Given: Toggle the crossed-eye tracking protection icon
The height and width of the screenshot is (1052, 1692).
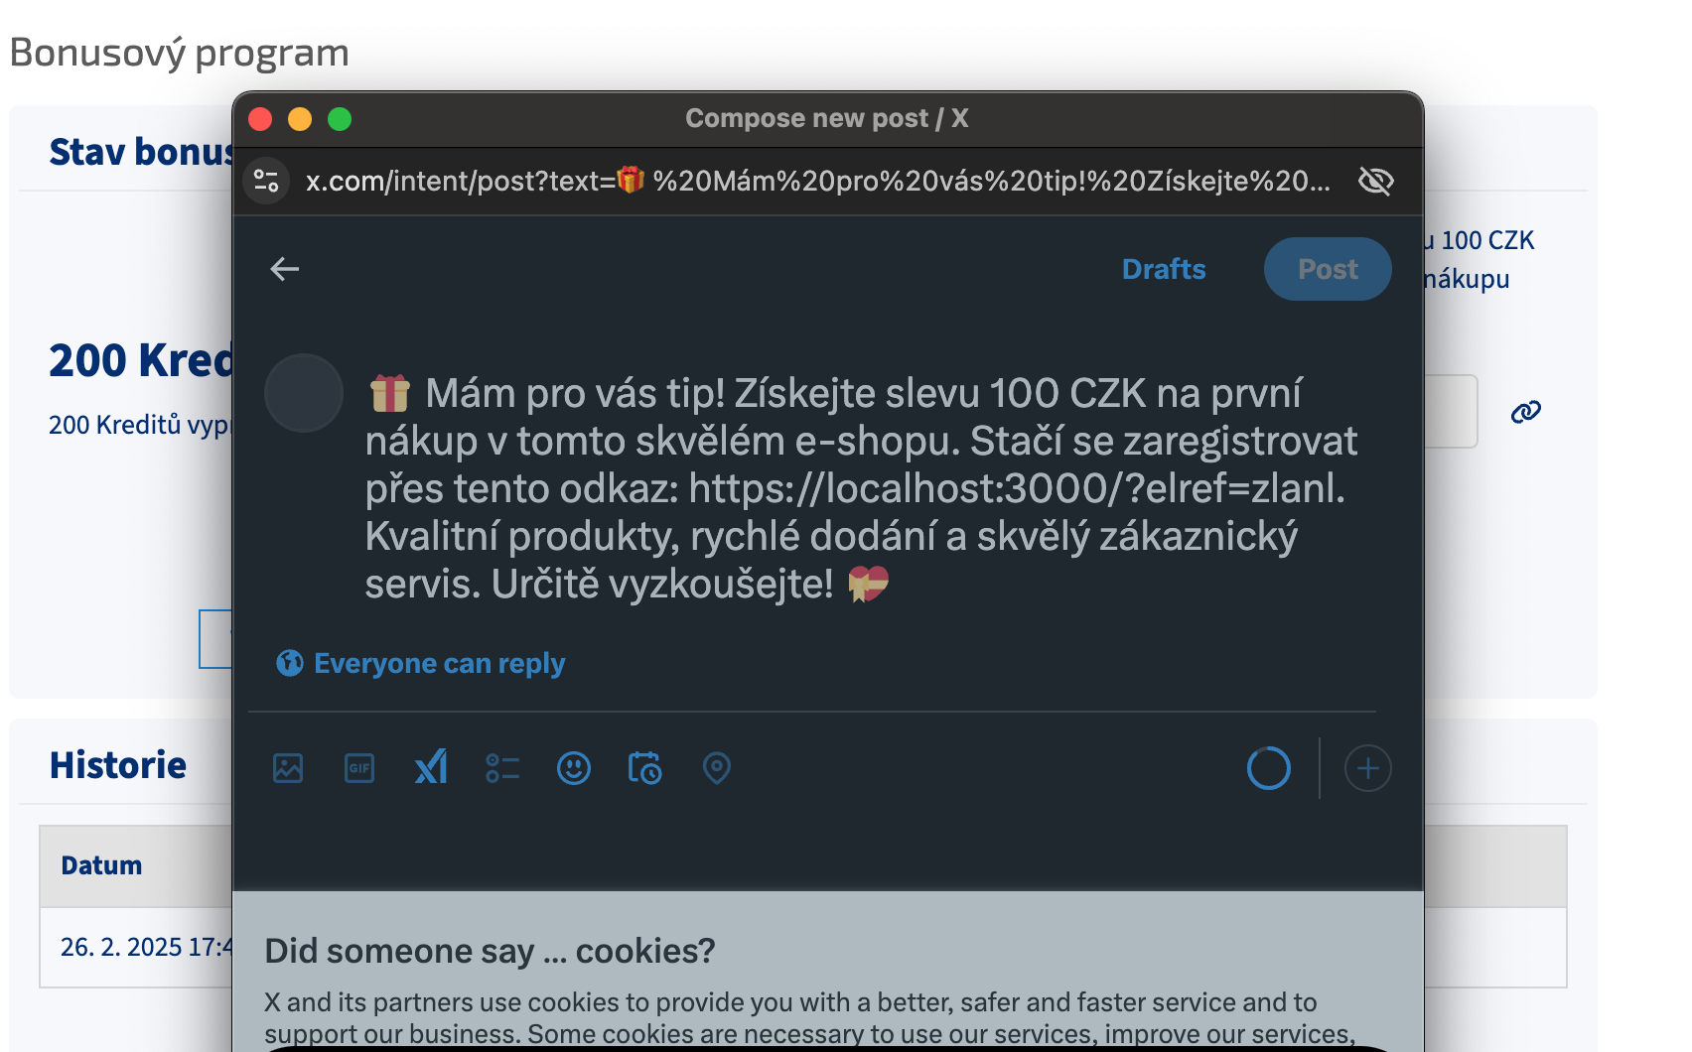Looking at the screenshot, I should (x=1375, y=181).
